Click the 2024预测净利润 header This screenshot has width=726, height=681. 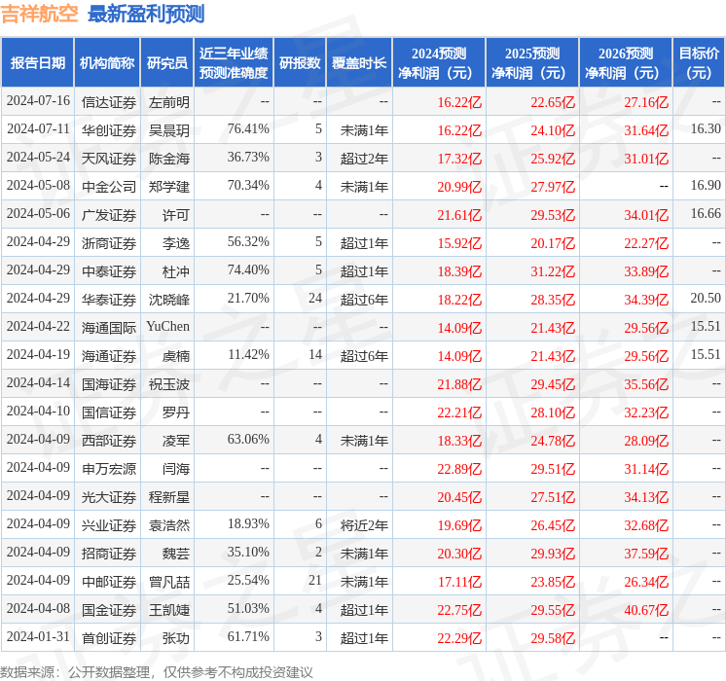[439, 62]
